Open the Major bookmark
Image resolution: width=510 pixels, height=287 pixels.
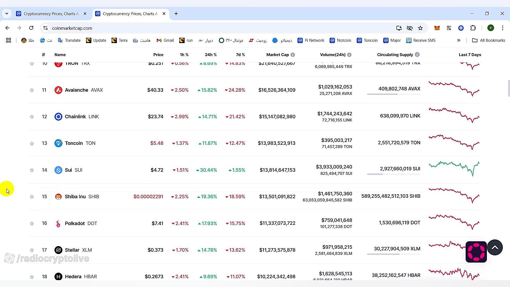click(x=392, y=40)
